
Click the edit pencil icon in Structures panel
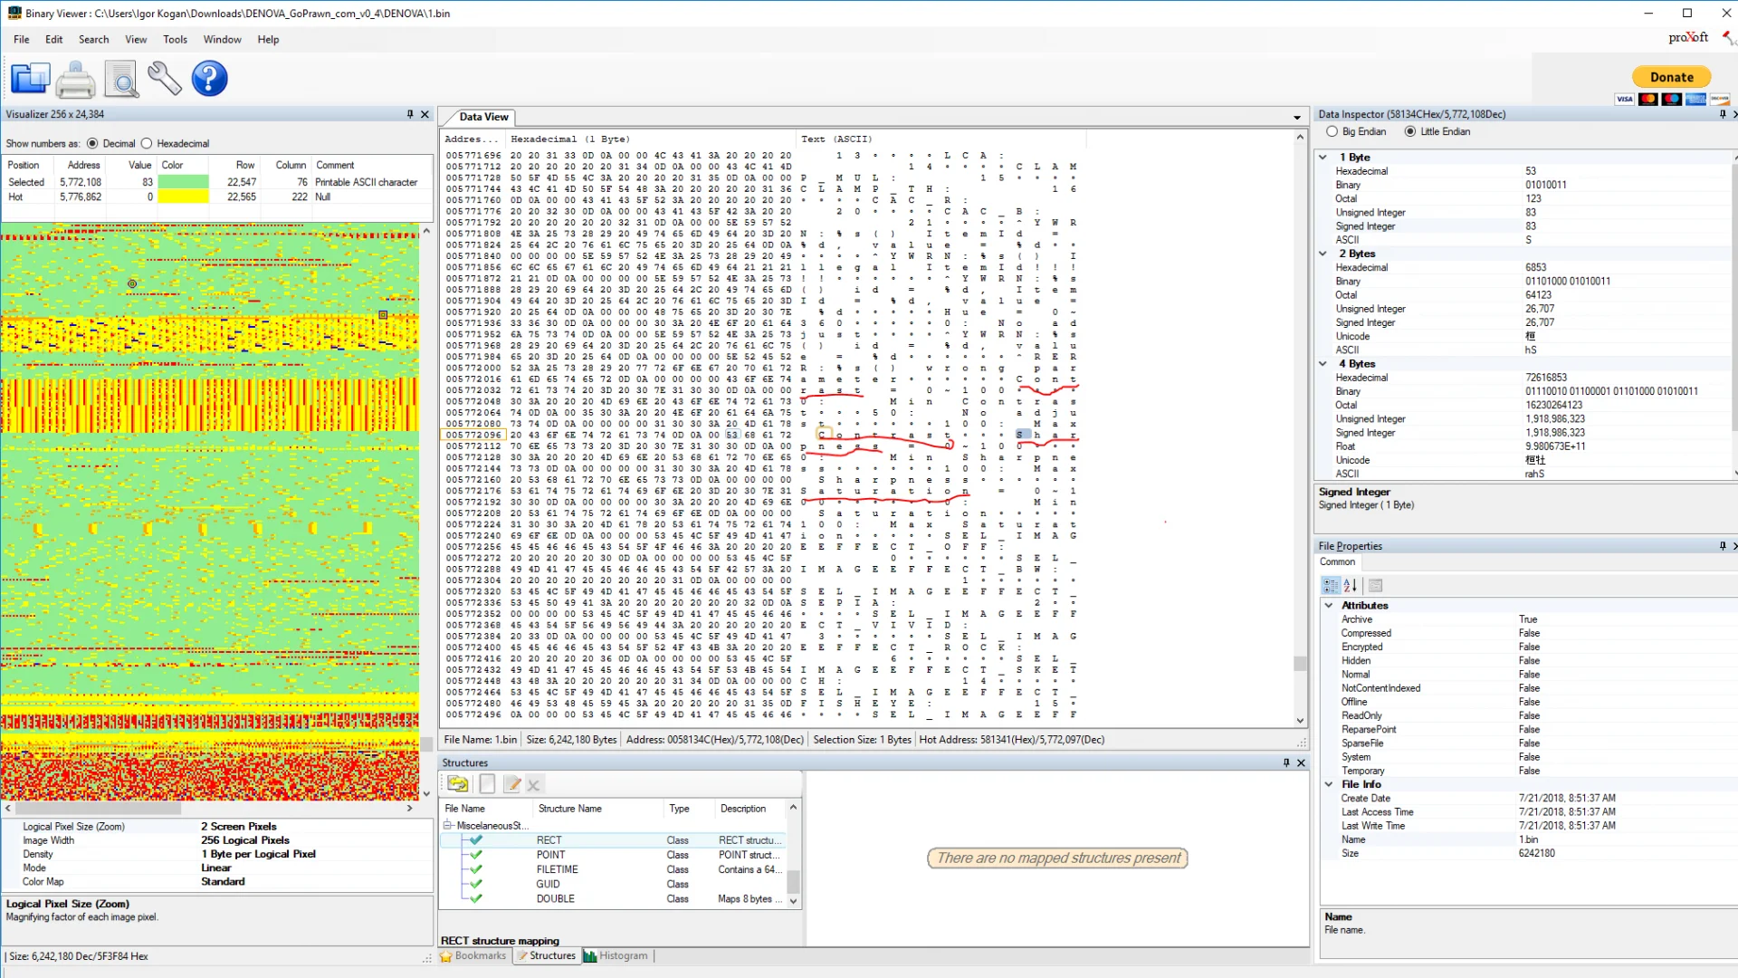tap(511, 783)
